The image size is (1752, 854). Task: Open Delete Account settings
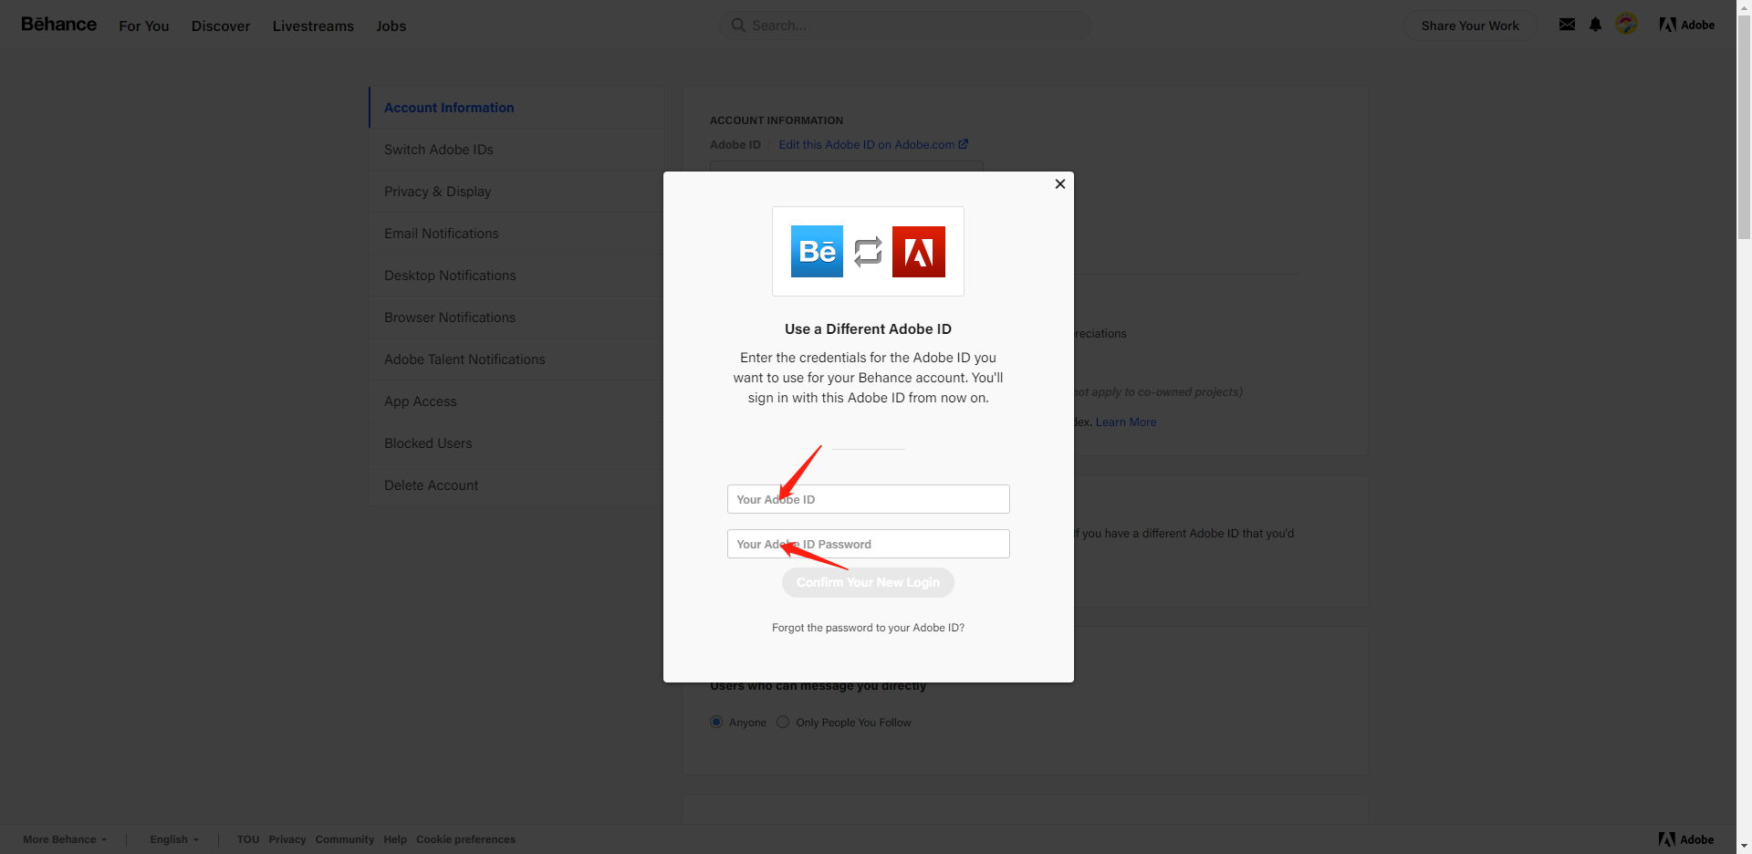(x=516, y=485)
